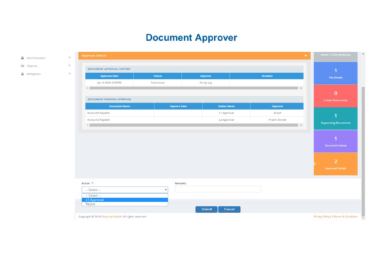The height and width of the screenshot is (256, 385).
Task: Click the page scrollbar up arrow
Action: point(363,54)
